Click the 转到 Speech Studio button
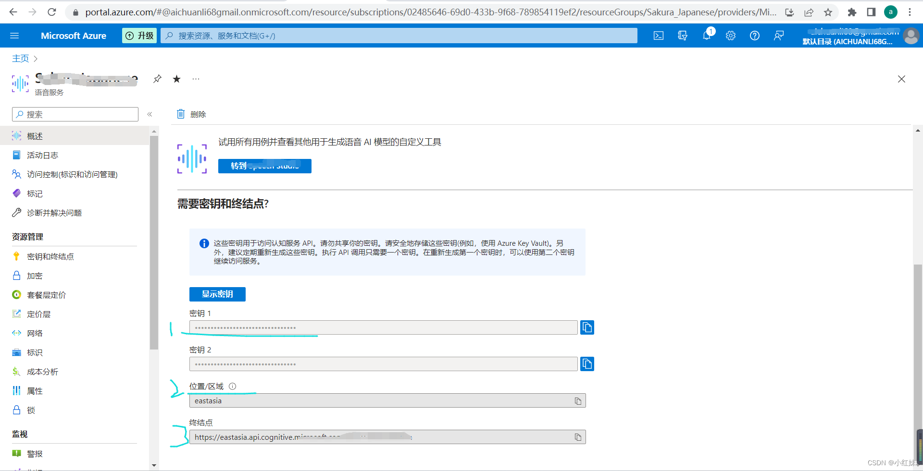The image size is (923, 471). point(264,166)
